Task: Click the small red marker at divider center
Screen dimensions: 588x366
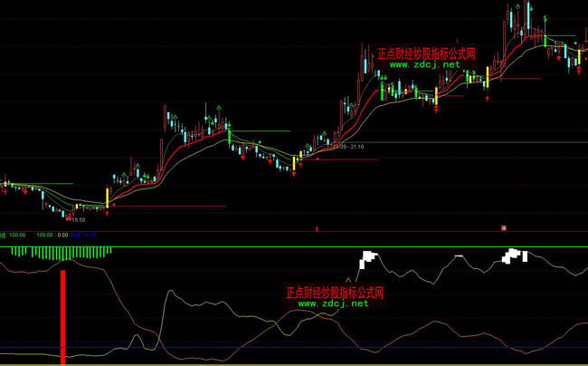Action: pos(317,229)
